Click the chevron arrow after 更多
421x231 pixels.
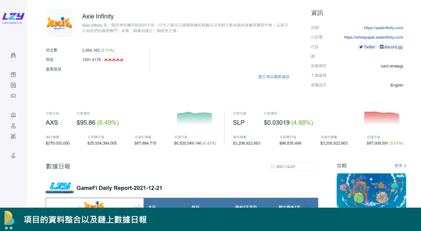tap(405, 166)
